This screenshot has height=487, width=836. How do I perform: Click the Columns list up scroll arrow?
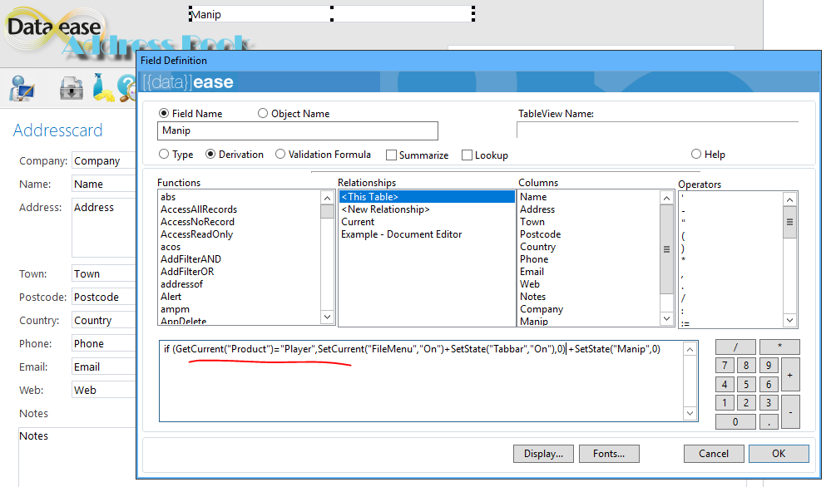point(666,199)
